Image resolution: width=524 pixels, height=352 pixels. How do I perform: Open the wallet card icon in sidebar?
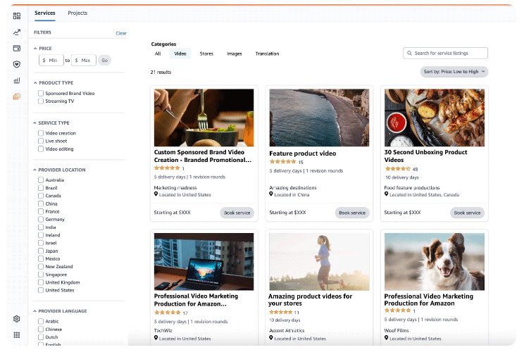pos(17,48)
